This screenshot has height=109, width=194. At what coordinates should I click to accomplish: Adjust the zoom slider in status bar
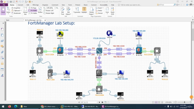click(x=185, y=102)
